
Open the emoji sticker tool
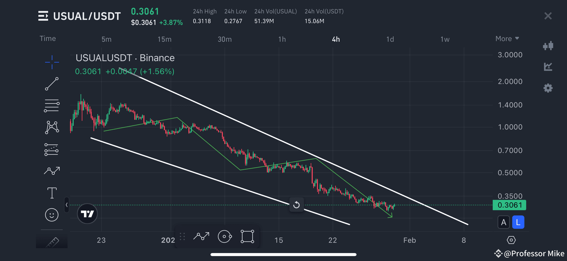pyautogui.click(x=52, y=215)
